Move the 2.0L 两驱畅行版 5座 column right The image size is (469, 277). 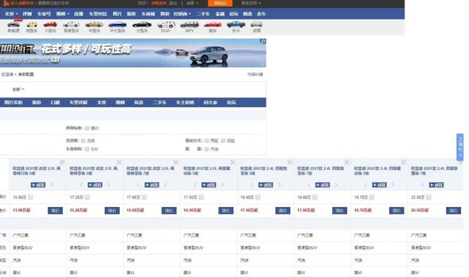point(52,185)
